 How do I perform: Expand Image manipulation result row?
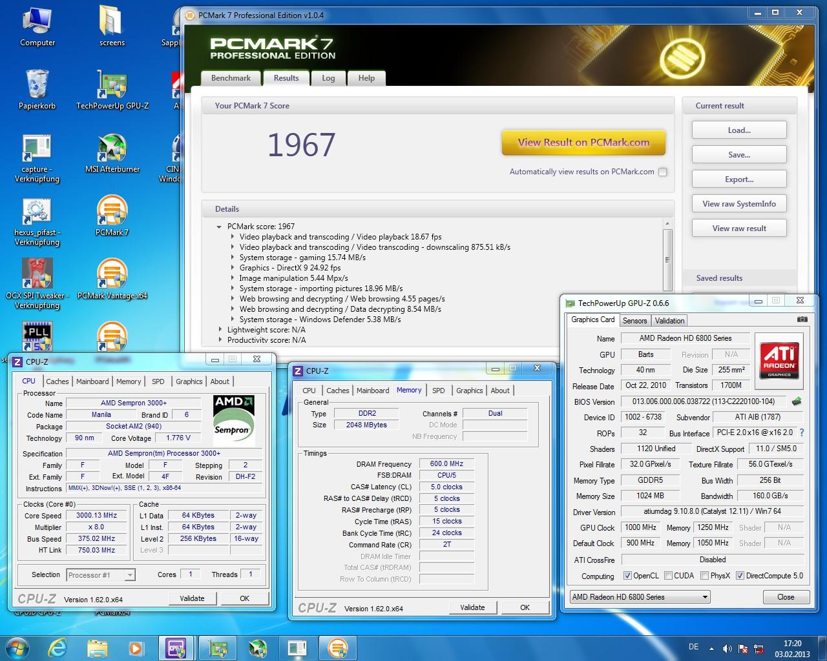coord(233,278)
